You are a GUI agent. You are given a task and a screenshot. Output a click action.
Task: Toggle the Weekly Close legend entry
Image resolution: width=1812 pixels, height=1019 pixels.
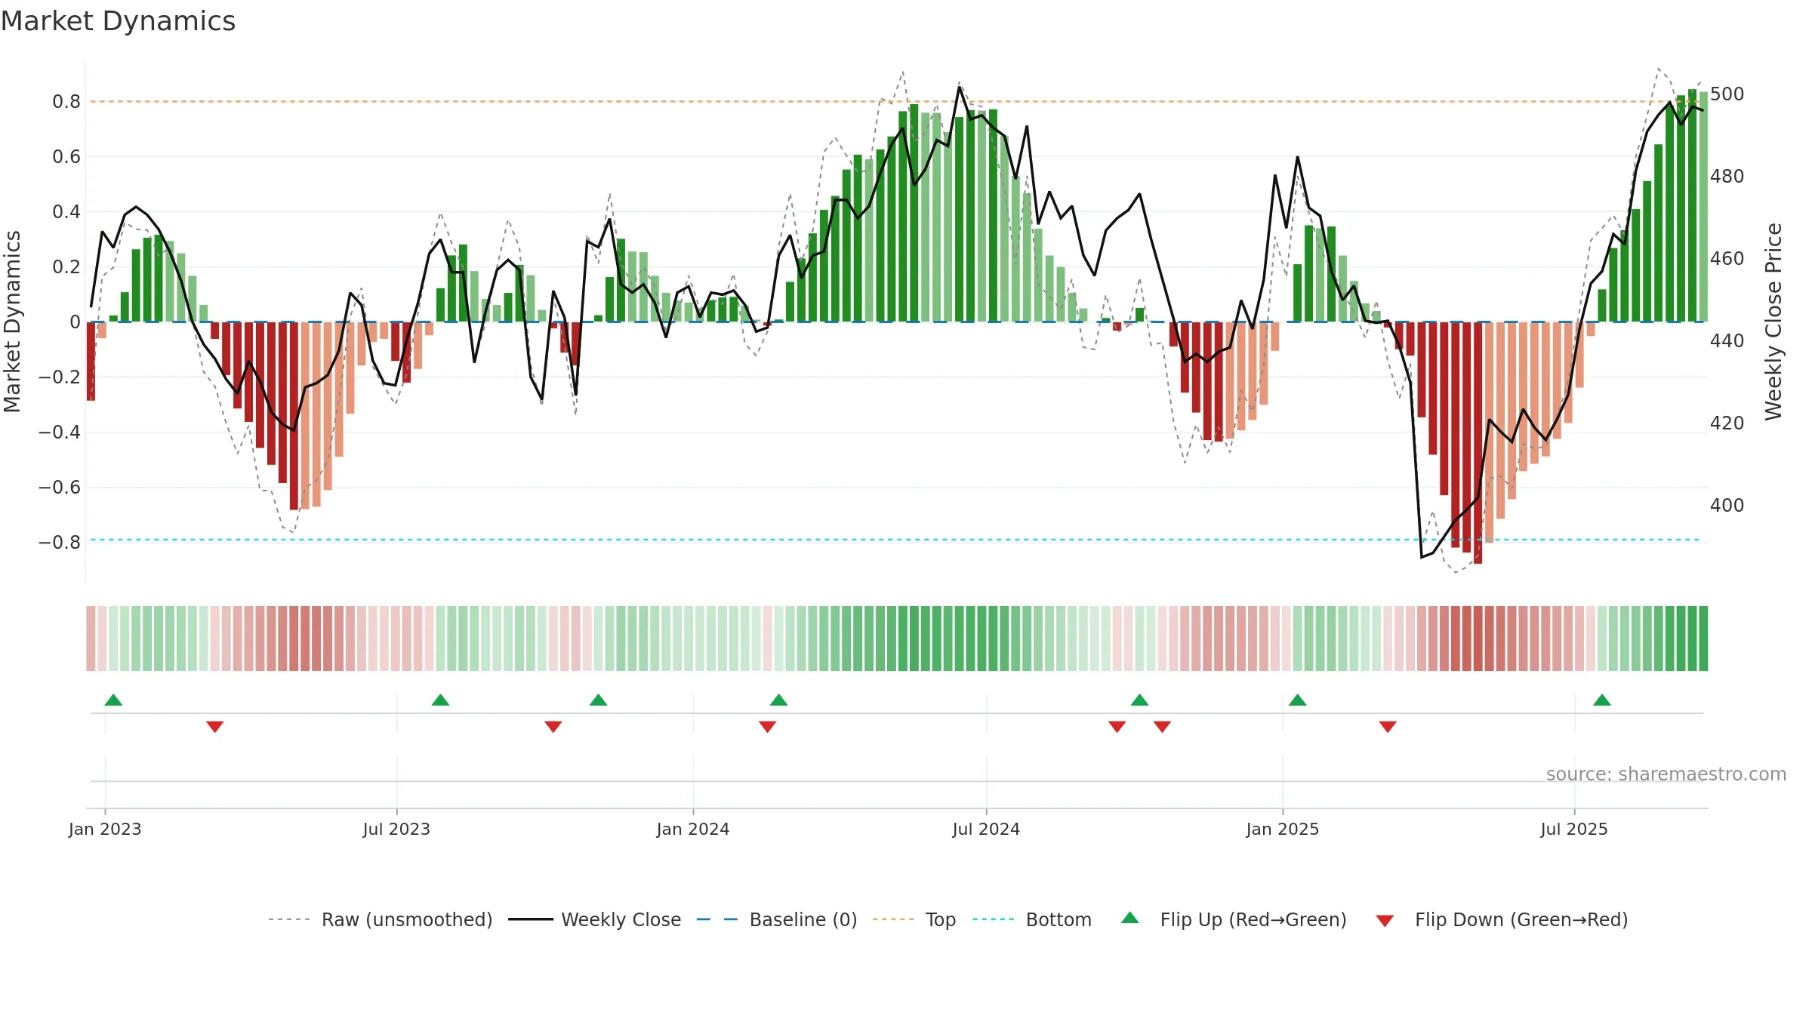coord(595,919)
